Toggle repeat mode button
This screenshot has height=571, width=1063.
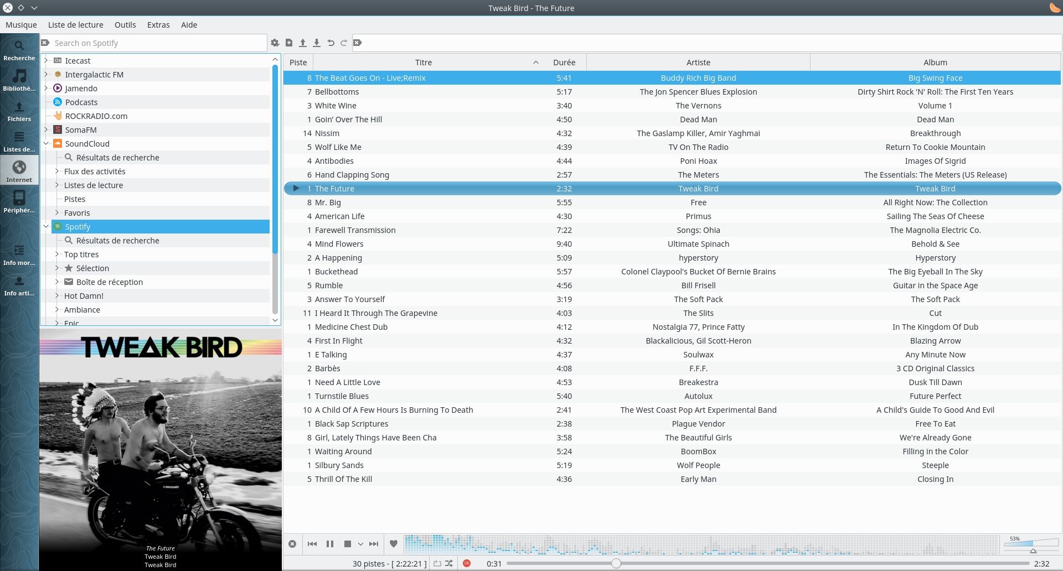tap(437, 563)
